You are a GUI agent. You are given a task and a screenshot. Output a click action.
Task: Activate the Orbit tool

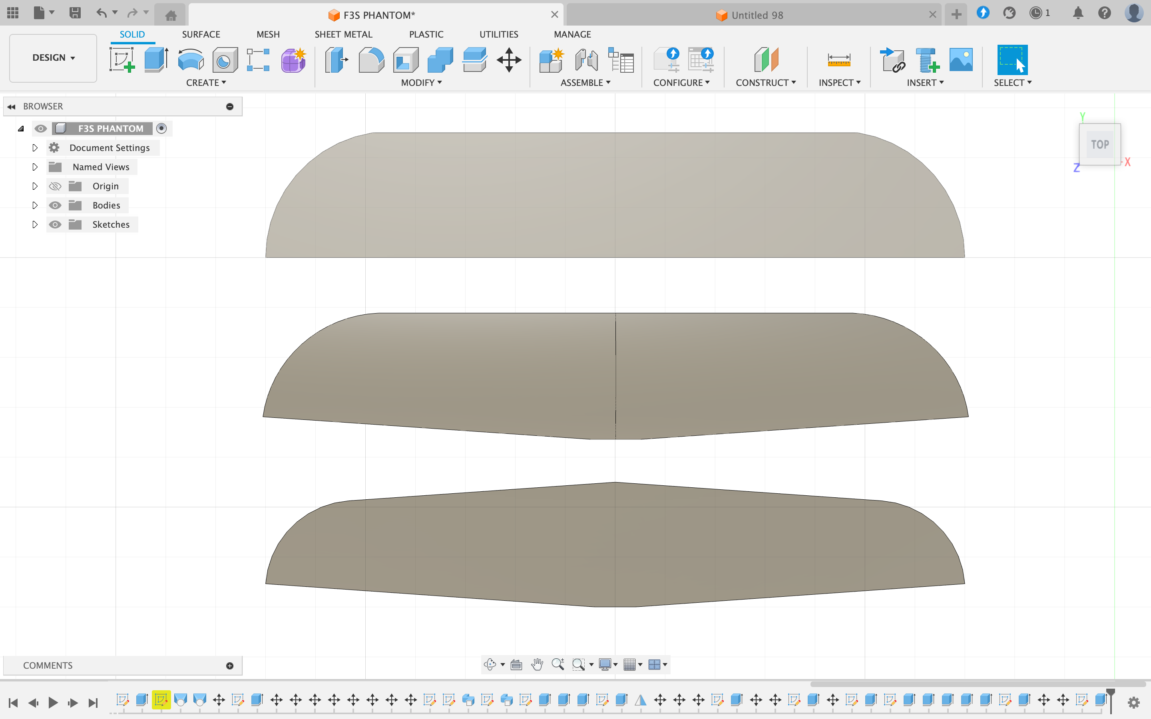pos(491,664)
